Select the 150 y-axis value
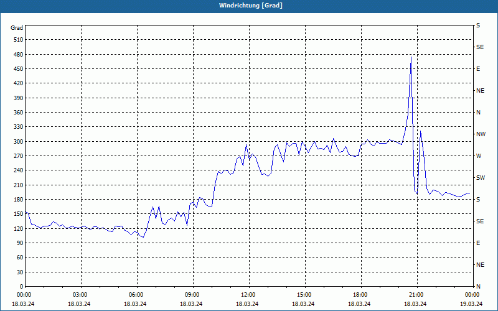 pos(19,214)
